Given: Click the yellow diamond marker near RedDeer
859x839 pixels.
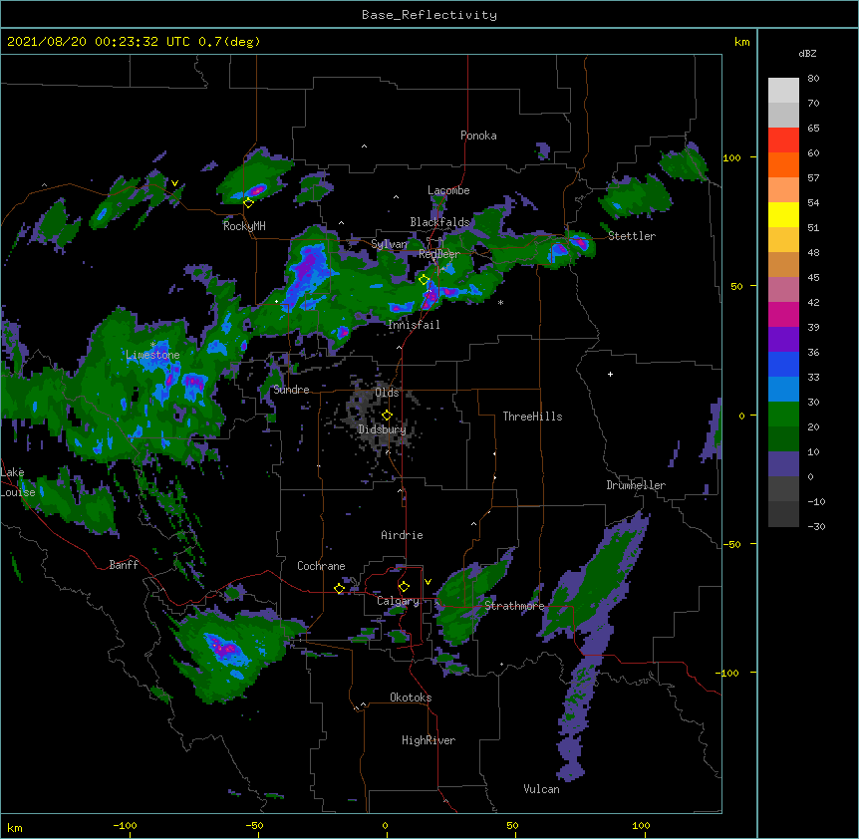Looking at the screenshot, I should click(x=424, y=279).
